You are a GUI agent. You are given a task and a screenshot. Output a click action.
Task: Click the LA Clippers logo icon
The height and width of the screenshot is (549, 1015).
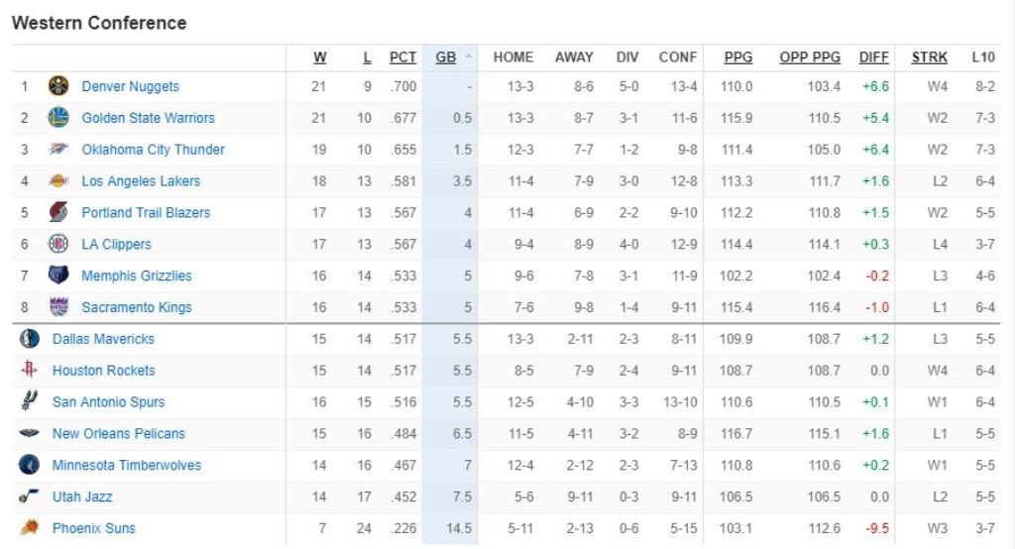coord(58,244)
